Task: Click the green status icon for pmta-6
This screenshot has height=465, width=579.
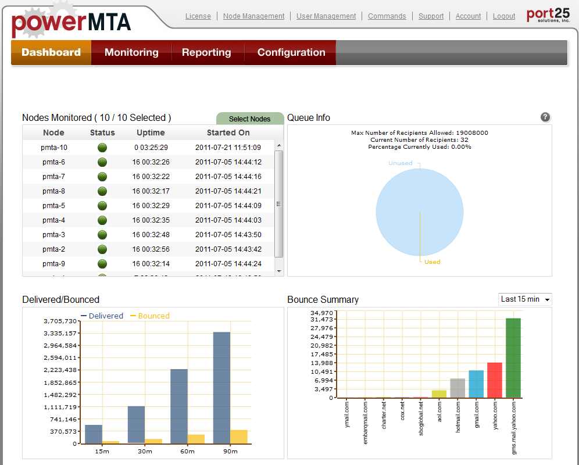Action: [x=102, y=162]
